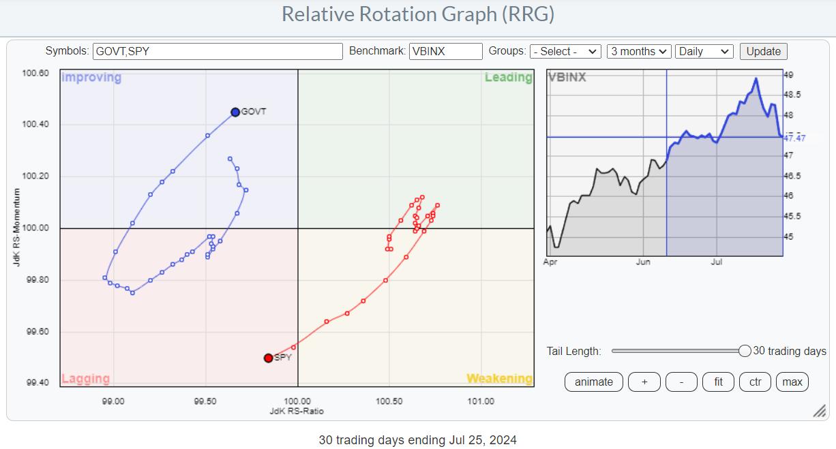Click the Symbols input field
Viewport: 836px width, 449px height.
[218, 52]
